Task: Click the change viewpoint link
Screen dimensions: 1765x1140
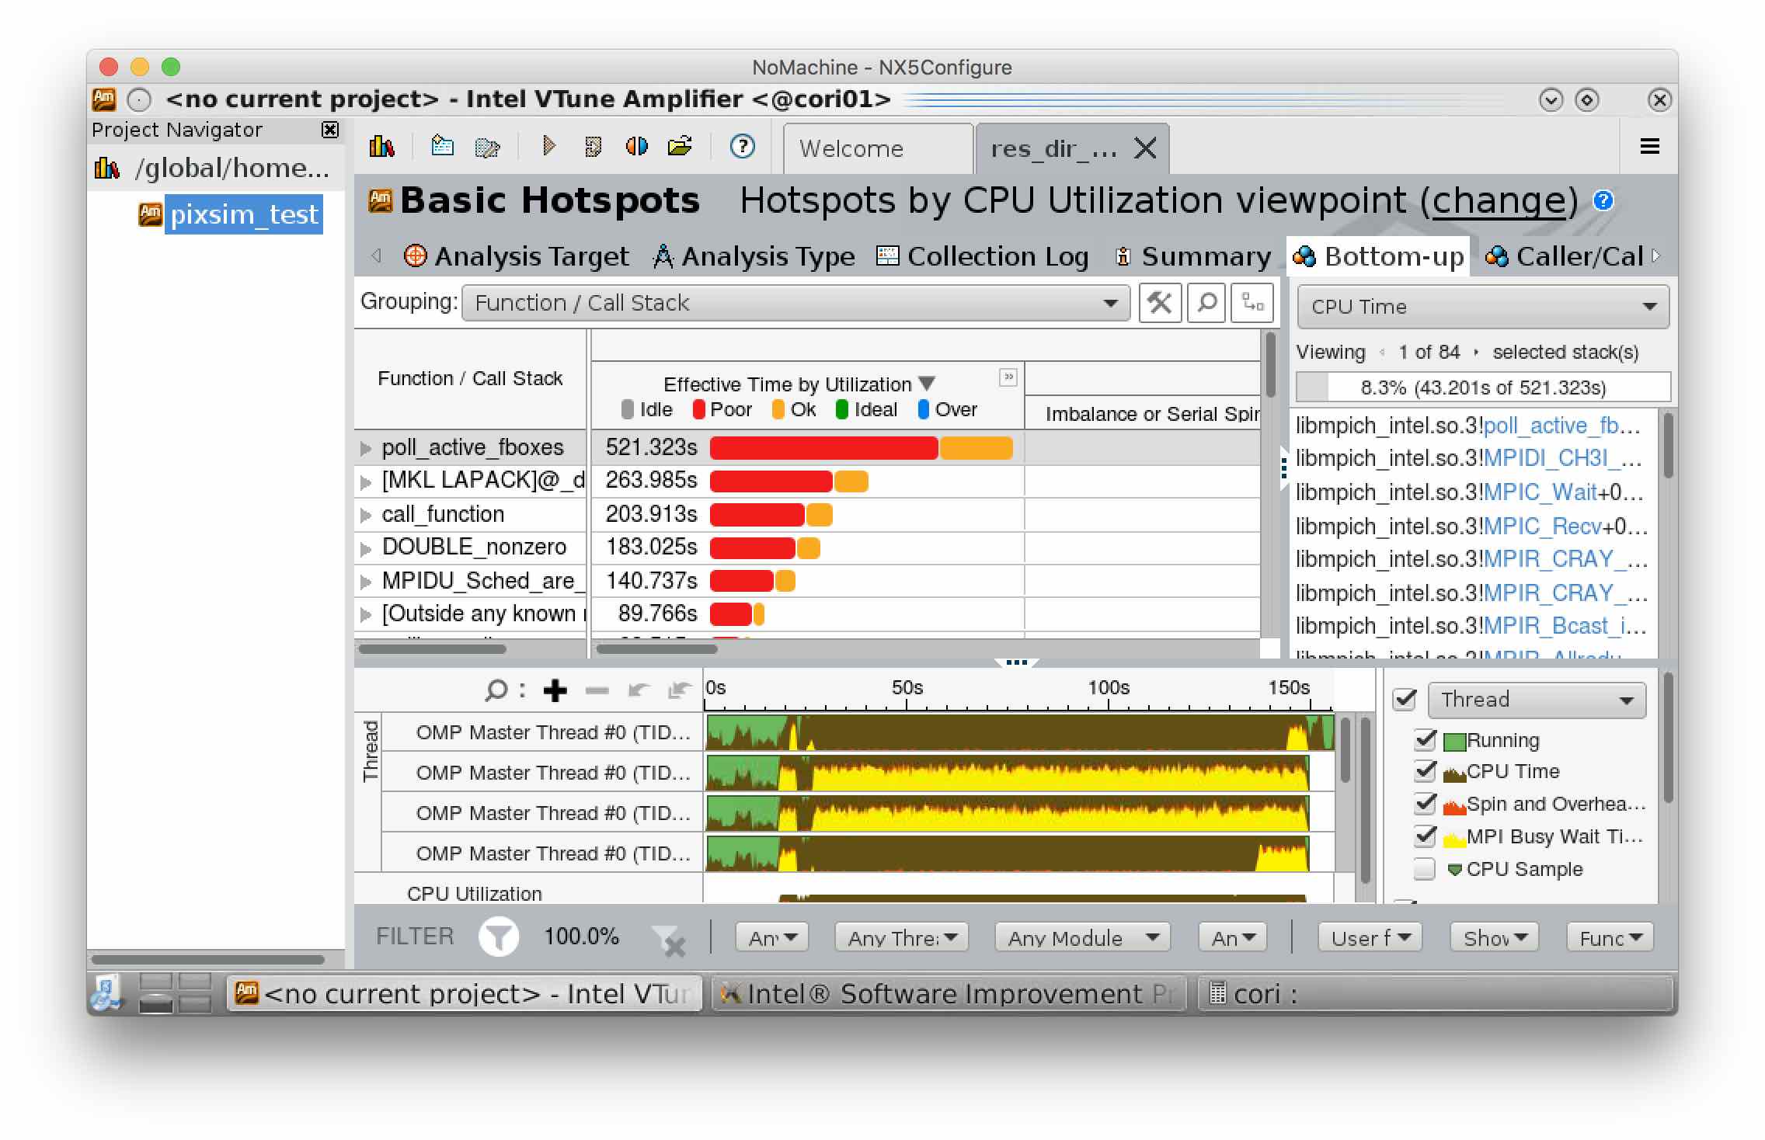Action: click(x=1499, y=201)
